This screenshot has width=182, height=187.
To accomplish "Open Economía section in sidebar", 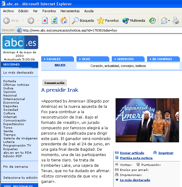I will pos(11,102).
